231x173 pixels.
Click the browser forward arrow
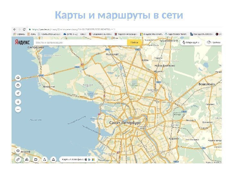tap(19, 29)
